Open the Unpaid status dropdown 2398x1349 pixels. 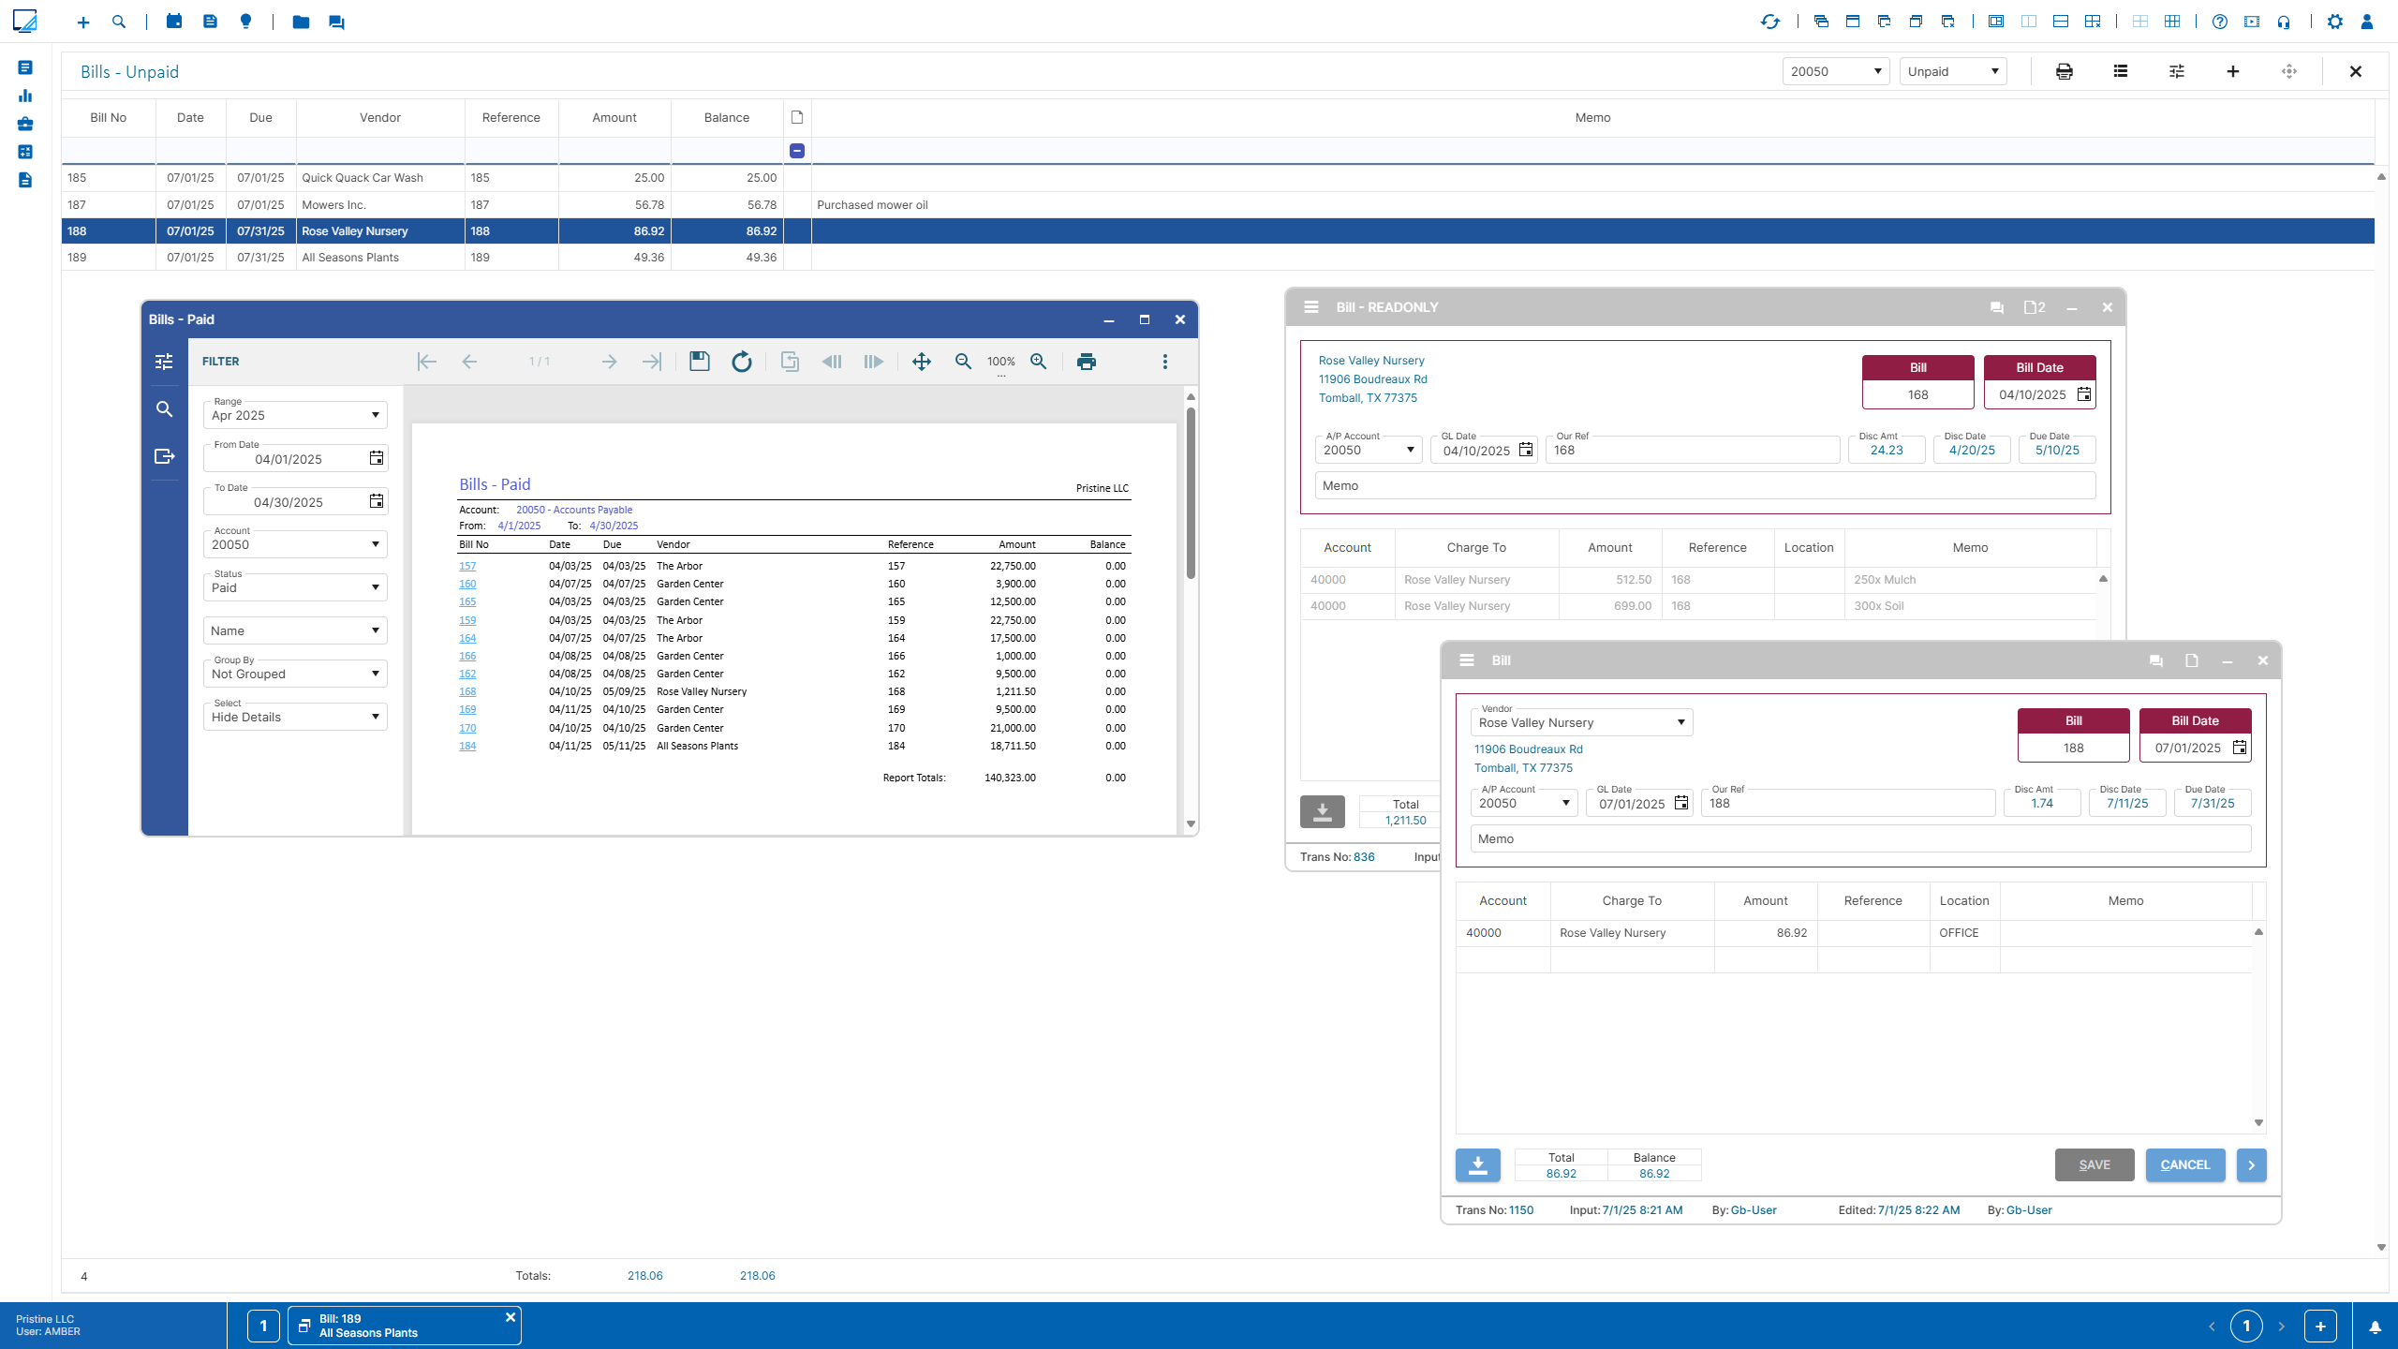coord(1952,71)
